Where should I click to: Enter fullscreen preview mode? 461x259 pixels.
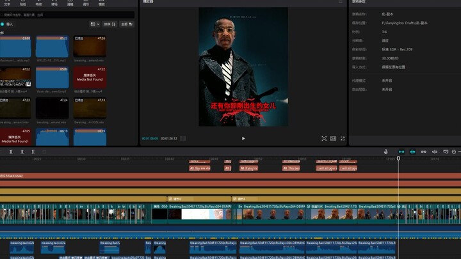click(x=343, y=139)
